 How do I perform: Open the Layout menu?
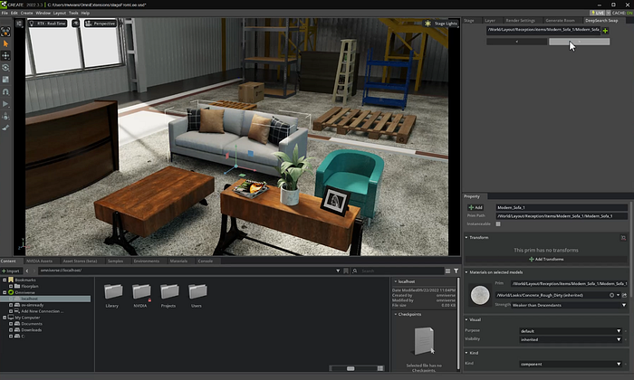pos(60,13)
